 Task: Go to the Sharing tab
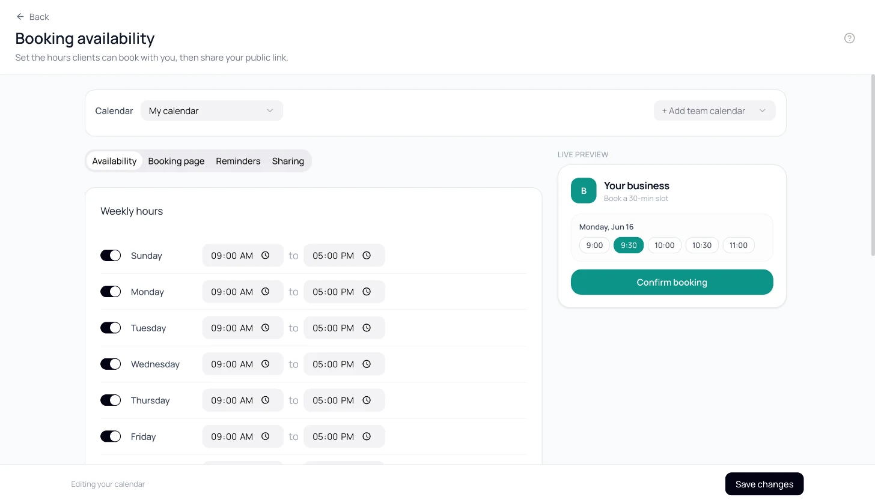[288, 161]
